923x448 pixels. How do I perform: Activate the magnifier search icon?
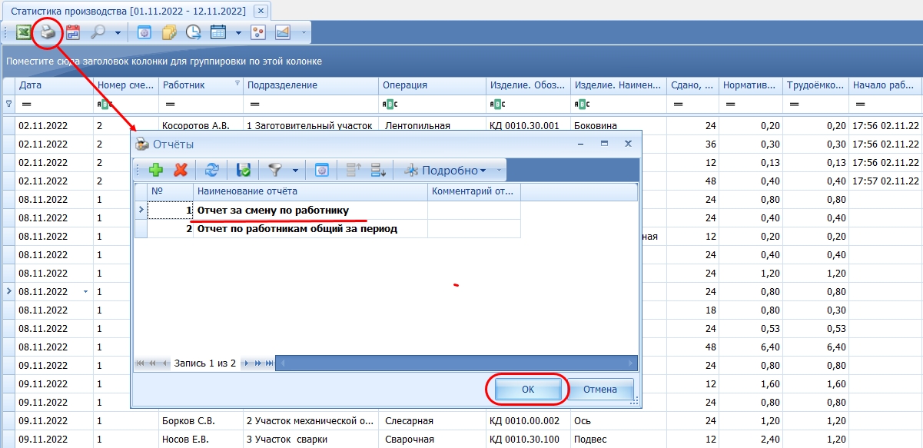pyautogui.click(x=98, y=32)
